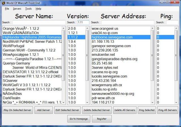The image size is (181, 127).
Task: Click the Server Name search field
Action: (x=39, y=22)
